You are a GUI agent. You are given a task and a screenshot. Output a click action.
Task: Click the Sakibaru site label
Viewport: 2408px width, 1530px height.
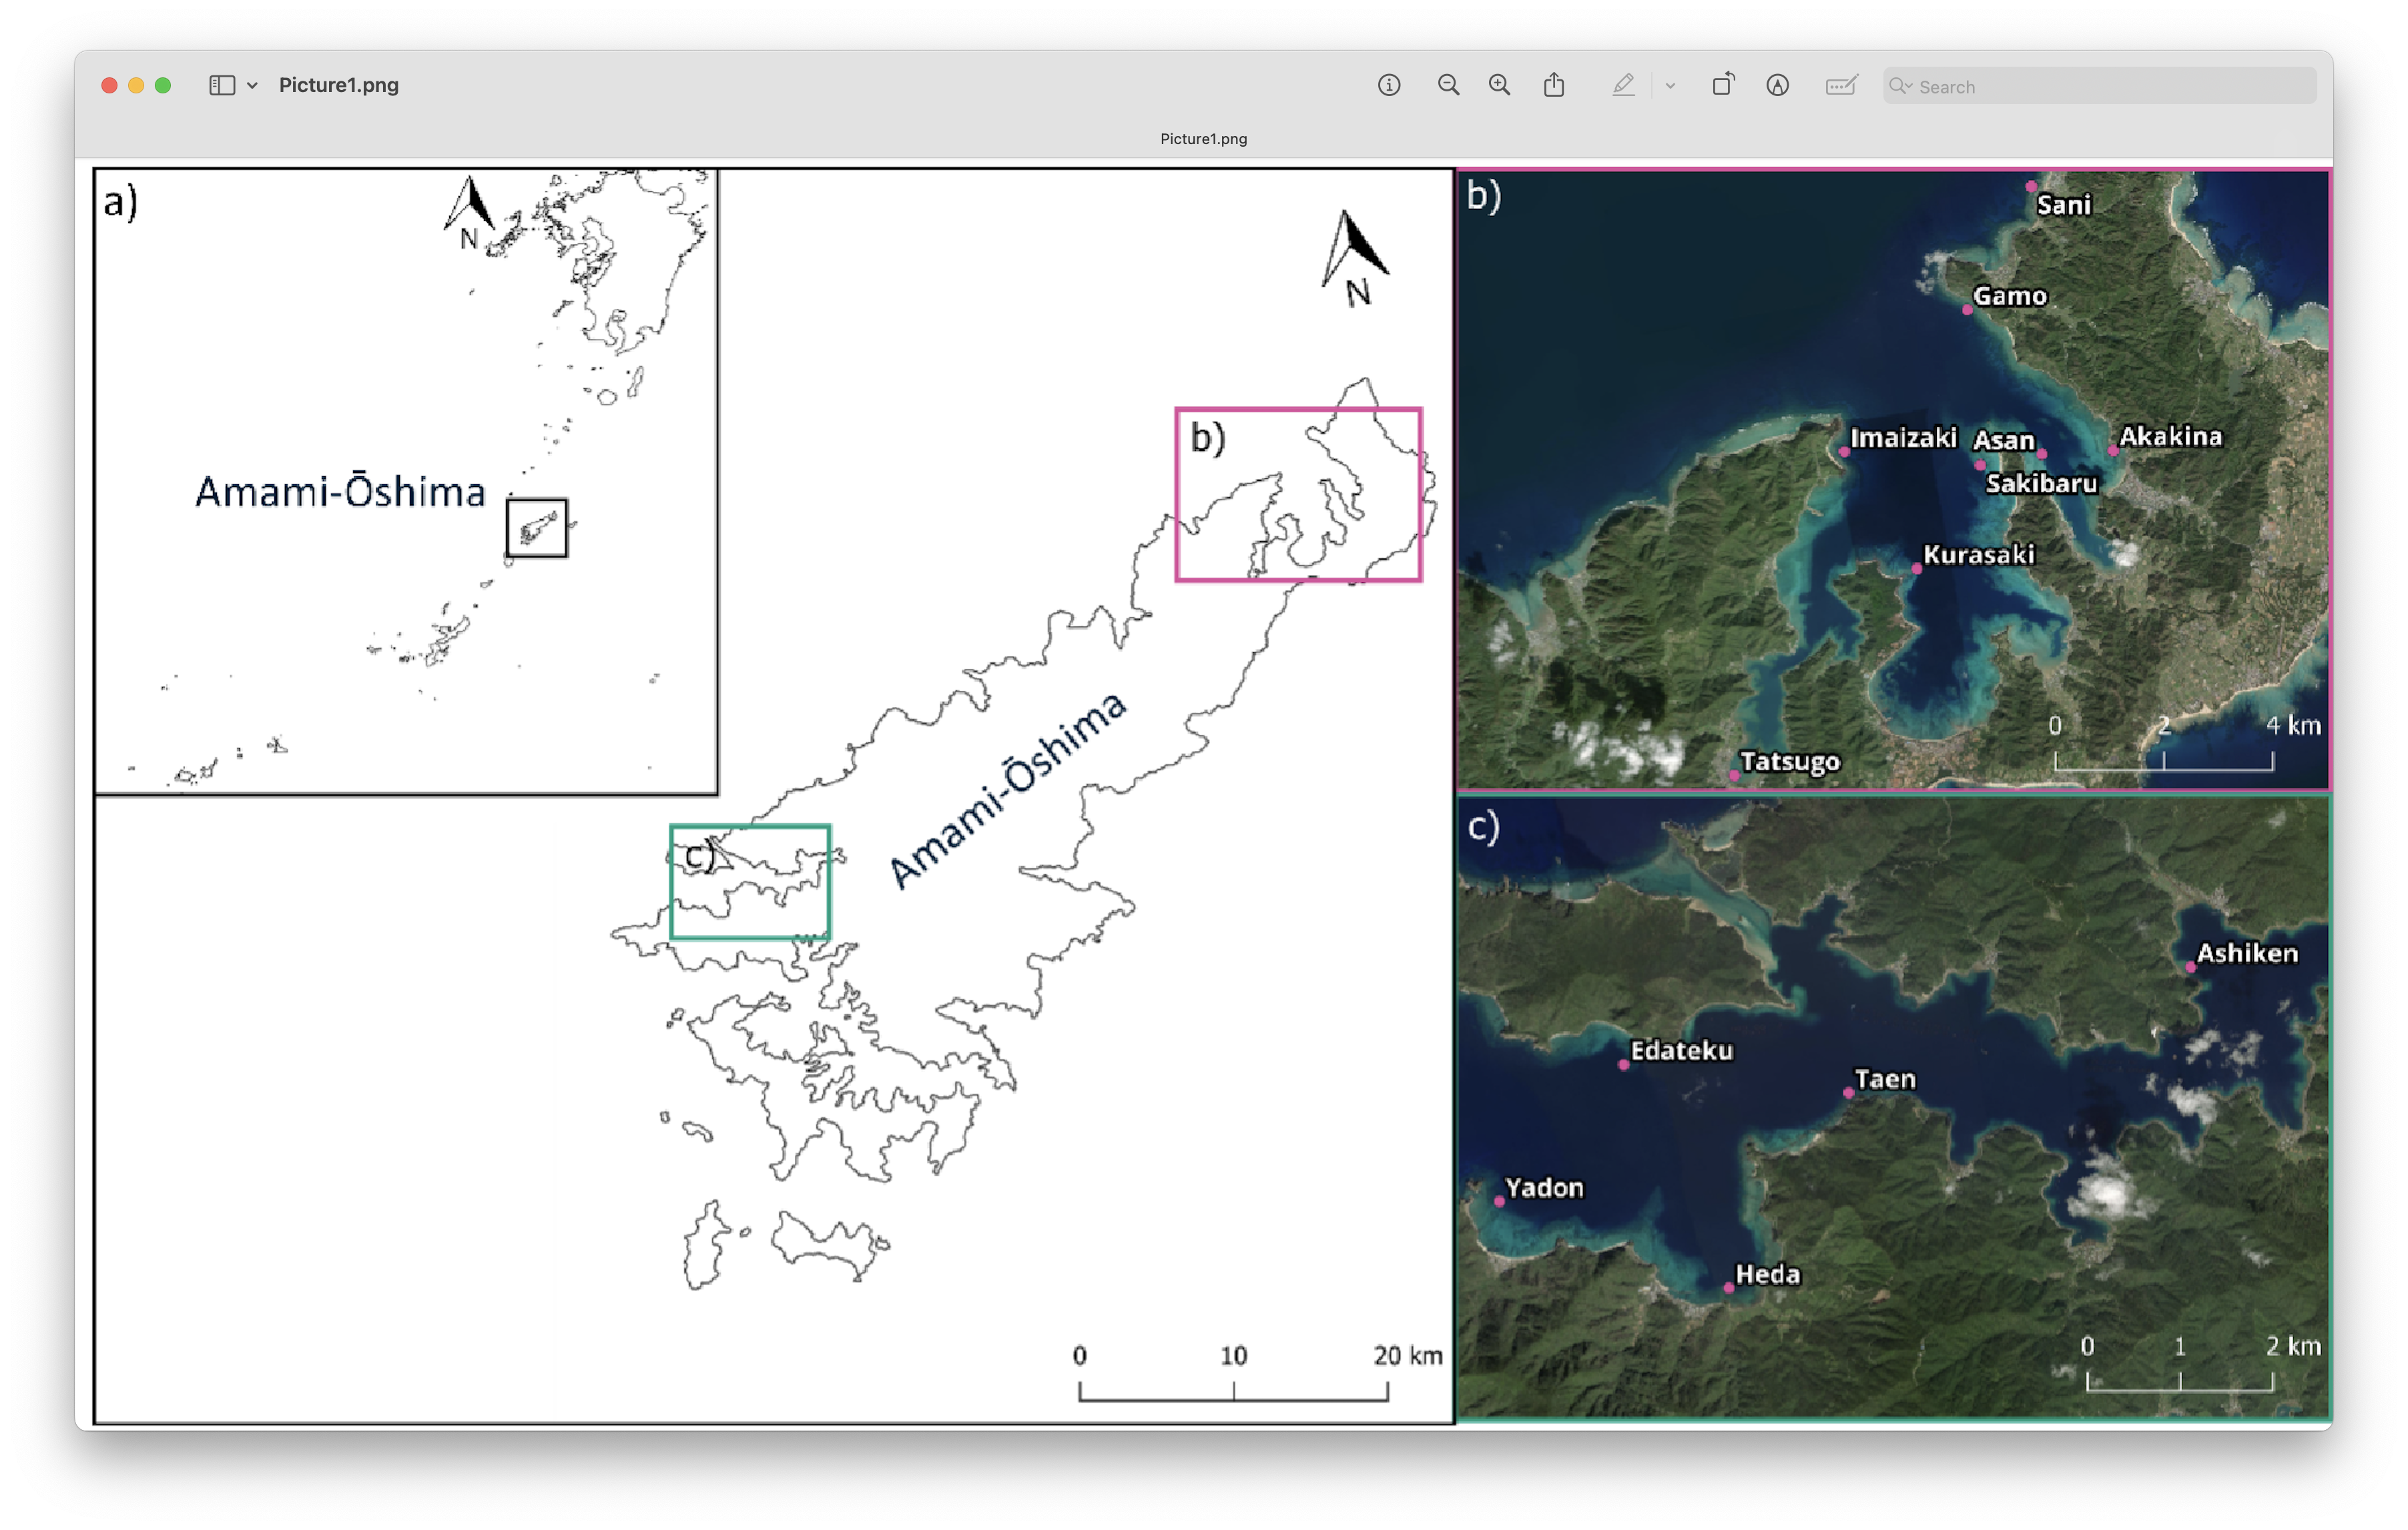pyautogui.click(x=2041, y=484)
